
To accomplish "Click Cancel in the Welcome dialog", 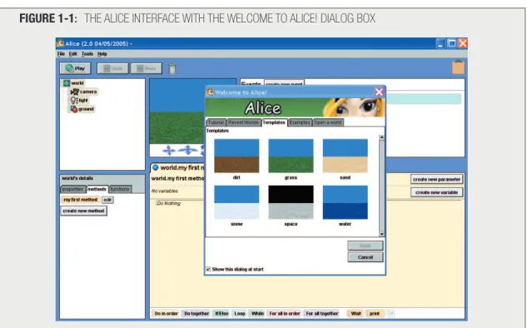I will click(365, 257).
